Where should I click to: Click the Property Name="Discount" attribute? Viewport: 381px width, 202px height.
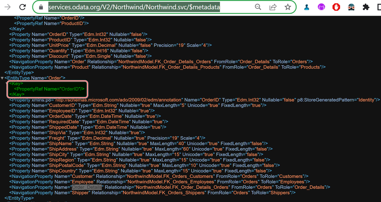click(51, 56)
